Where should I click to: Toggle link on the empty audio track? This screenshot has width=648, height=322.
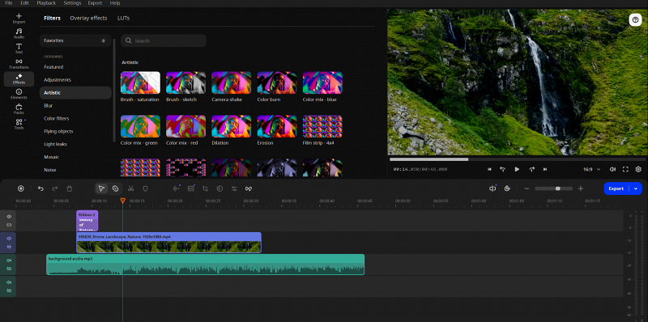tap(9, 290)
